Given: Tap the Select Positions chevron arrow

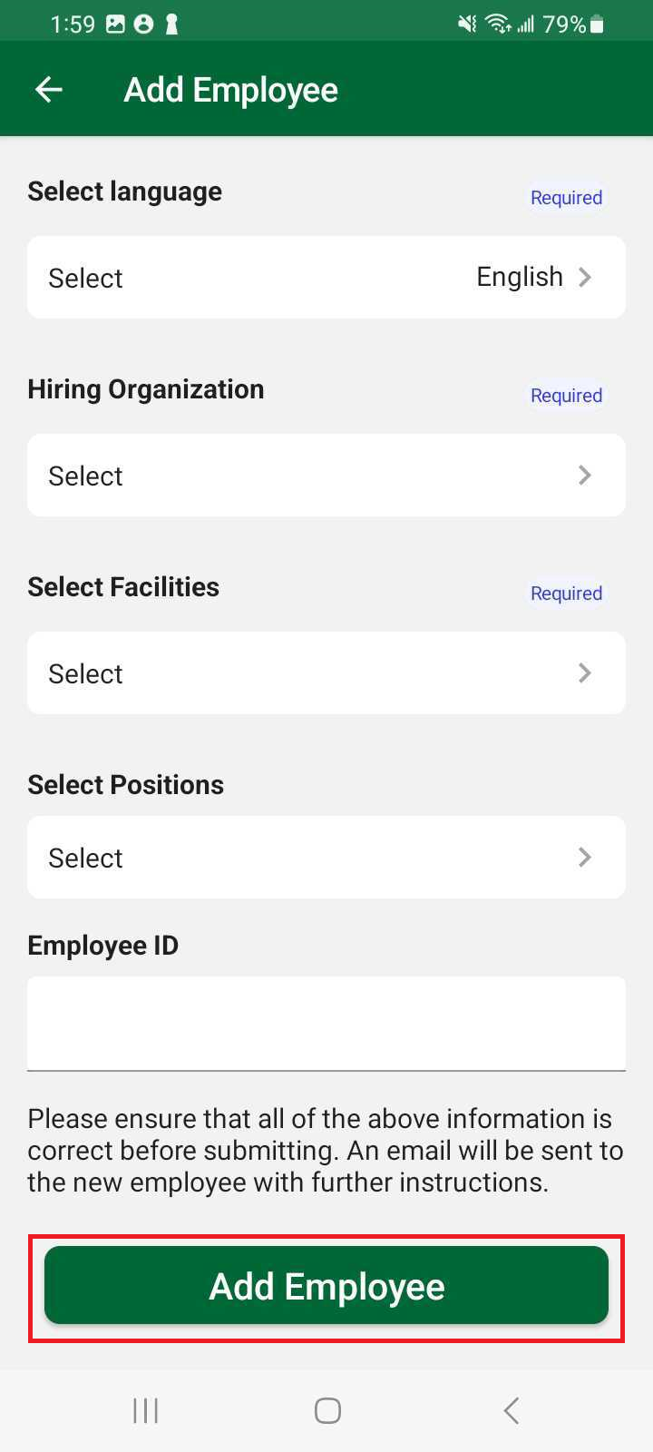Looking at the screenshot, I should click(x=585, y=857).
